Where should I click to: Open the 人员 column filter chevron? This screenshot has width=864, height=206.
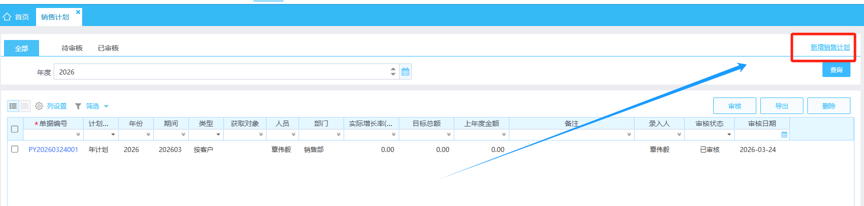coord(294,134)
